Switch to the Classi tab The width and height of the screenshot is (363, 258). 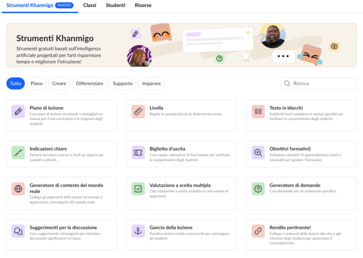(x=89, y=5)
